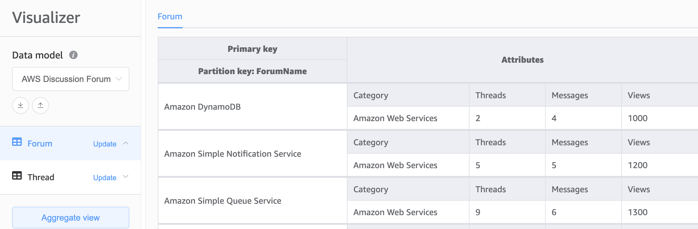Click Update link for Forum table

[105, 144]
